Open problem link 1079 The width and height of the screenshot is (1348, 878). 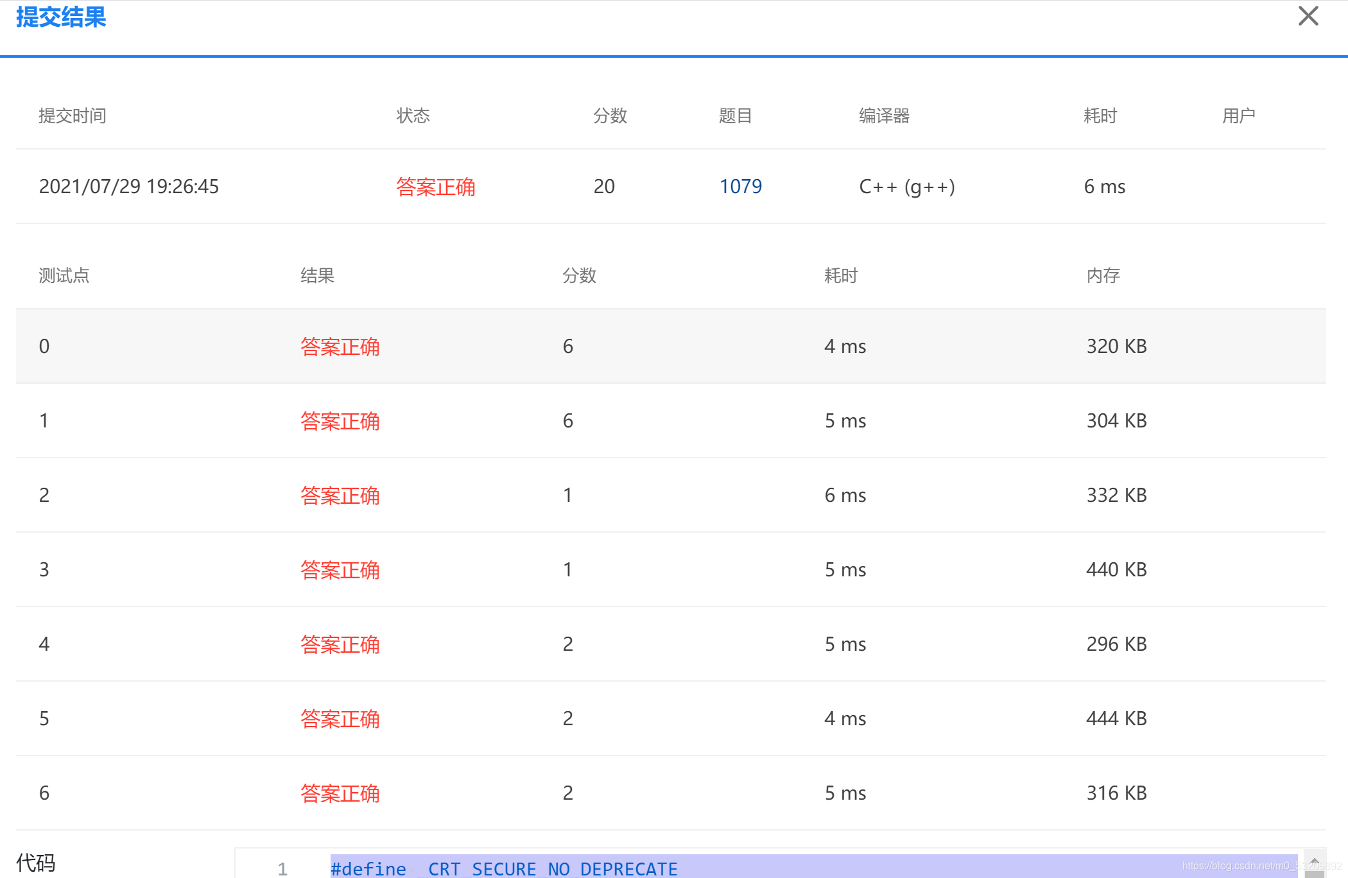coord(740,187)
